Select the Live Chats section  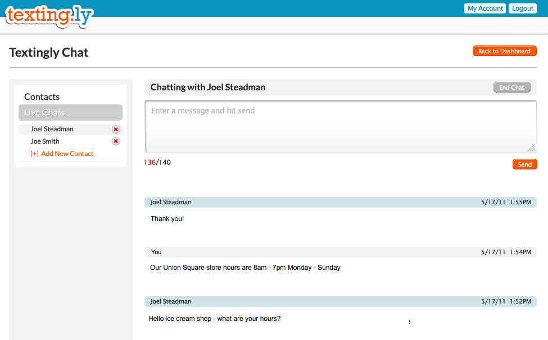pos(71,113)
